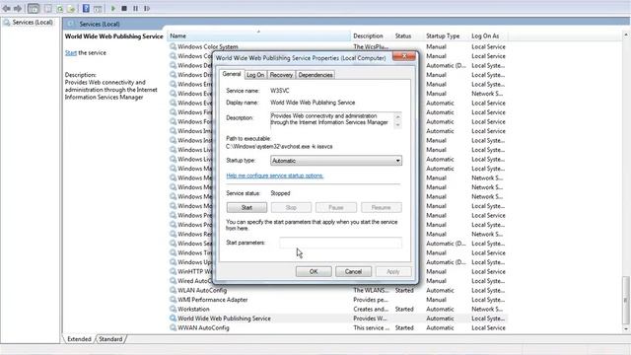Click the gear icon beside WMI Performance Adapter
The width and height of the screenshot is (631, 355).
[x=174, y=300]
